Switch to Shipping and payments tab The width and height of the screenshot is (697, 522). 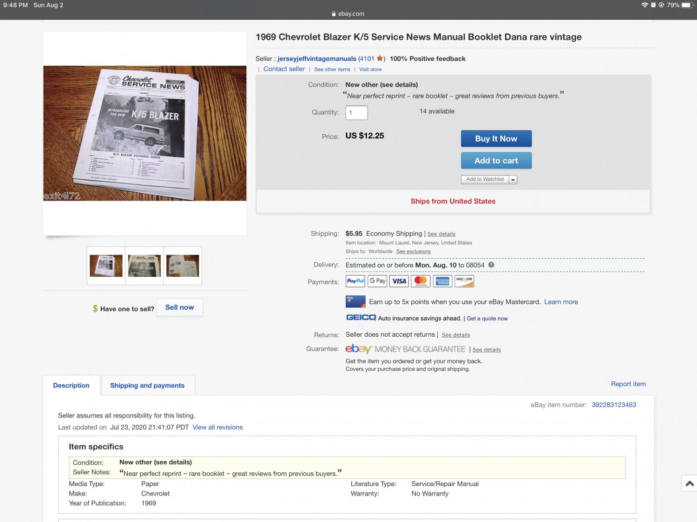click(147, 385)
